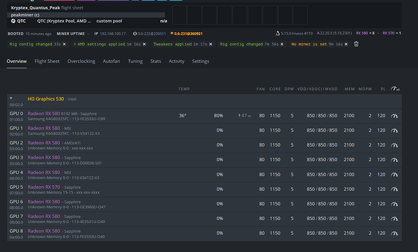Screen dimensions: 418x252
Task: Click the HD Graphics 530 entry
Action: point(45,99)
